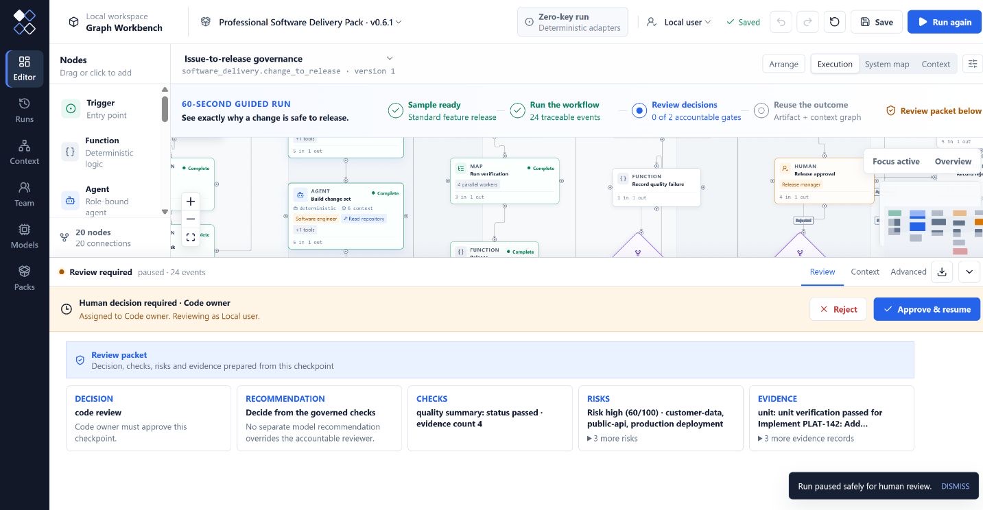The height and width of the screenshot is (510, 983).
Task: Add a Function node from the palette
Action: point(110,151)
